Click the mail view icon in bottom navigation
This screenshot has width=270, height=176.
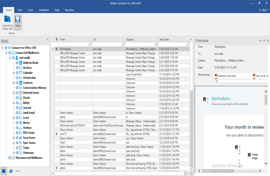click(x=4, y=171)
